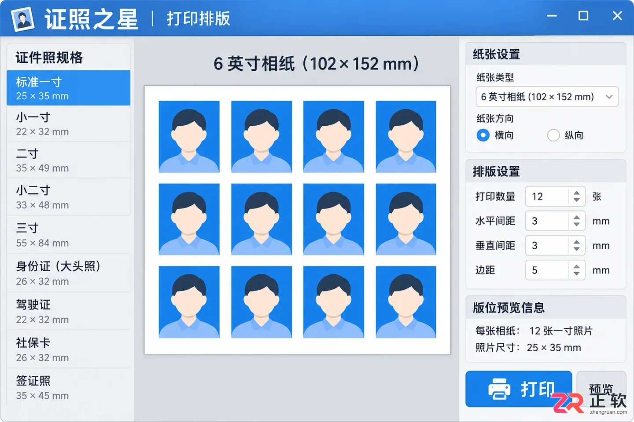Increase 垂直间距 using the up arrow
634x422 pixels.
pos(576,242)
